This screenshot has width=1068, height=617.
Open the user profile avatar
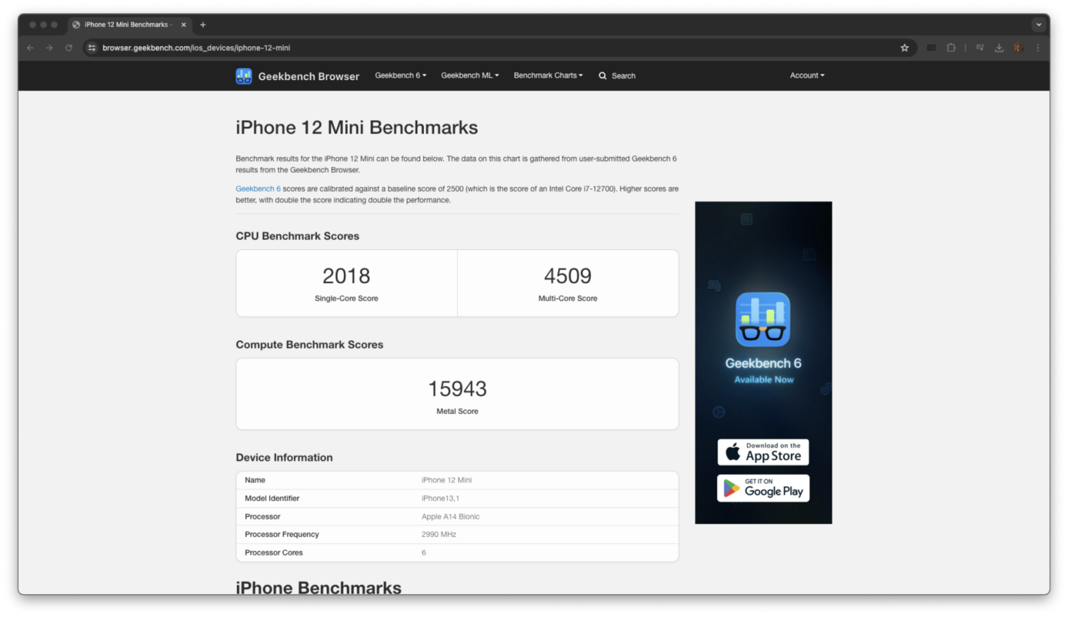pos(1019,48)
